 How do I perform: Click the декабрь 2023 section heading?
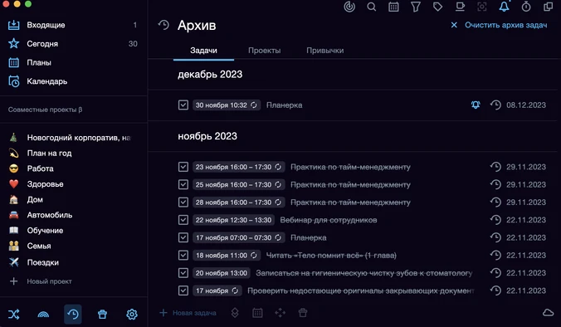(210, 74)
